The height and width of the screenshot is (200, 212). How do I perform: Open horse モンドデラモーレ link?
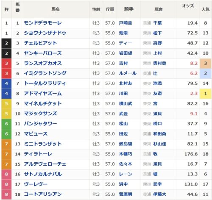tap(43, 23)
